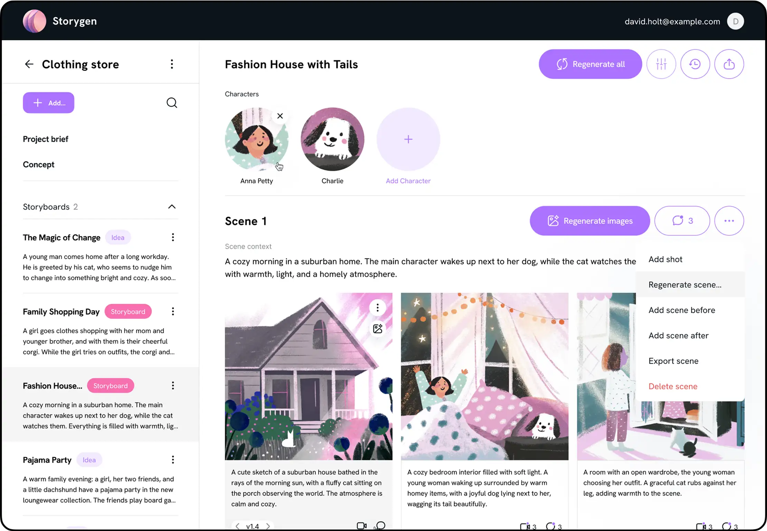Open the version history clock icon

(x=695, y=64)
